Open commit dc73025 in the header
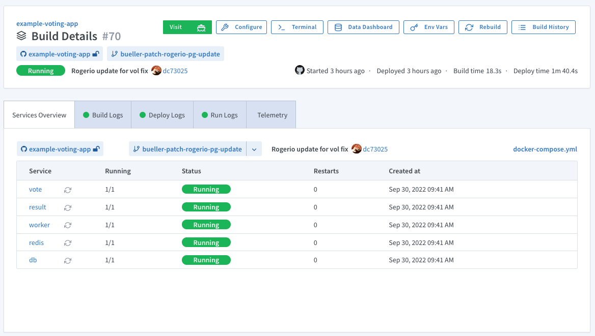The image size is (595, 336). point(175,71)
